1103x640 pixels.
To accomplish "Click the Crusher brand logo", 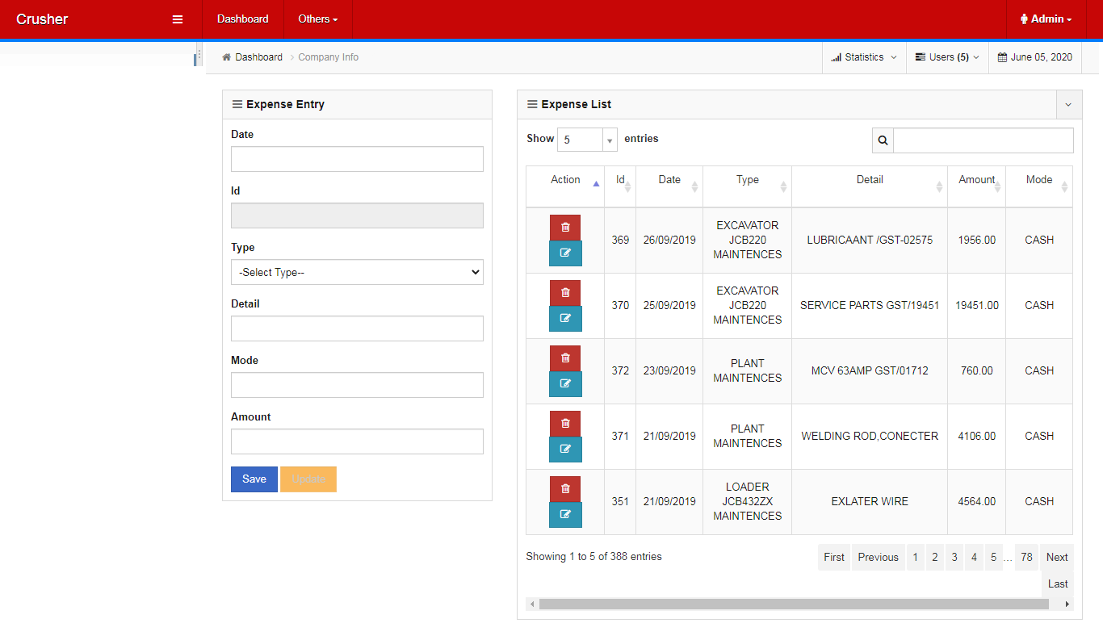I will (42, 19).
